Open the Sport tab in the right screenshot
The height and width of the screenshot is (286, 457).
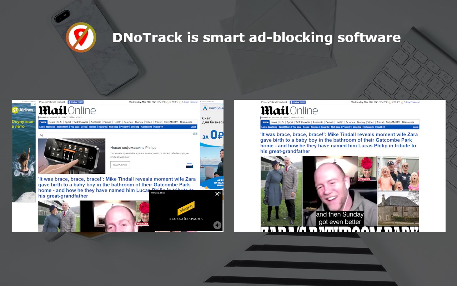click(290, 122)
